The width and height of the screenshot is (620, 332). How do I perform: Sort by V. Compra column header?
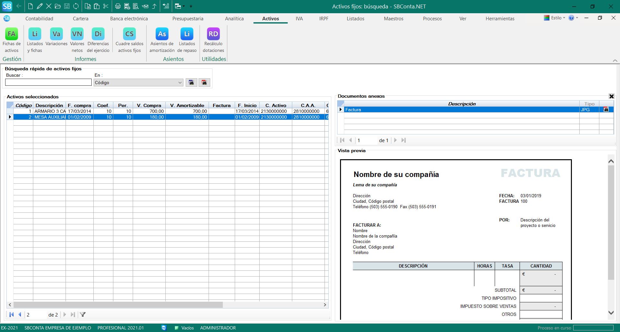149,105
